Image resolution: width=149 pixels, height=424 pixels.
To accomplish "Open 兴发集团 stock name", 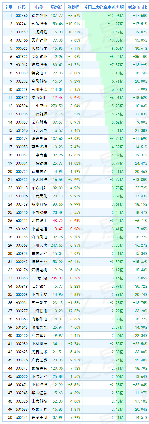I will coord(39,417).
